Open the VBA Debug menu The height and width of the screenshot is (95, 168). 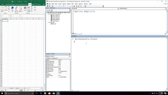click(x=69, y=4)
